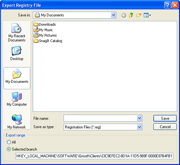Viewport: 180px width, 165px height.
Task: Select My Documents in places bar
Action: tap(17, 78)
